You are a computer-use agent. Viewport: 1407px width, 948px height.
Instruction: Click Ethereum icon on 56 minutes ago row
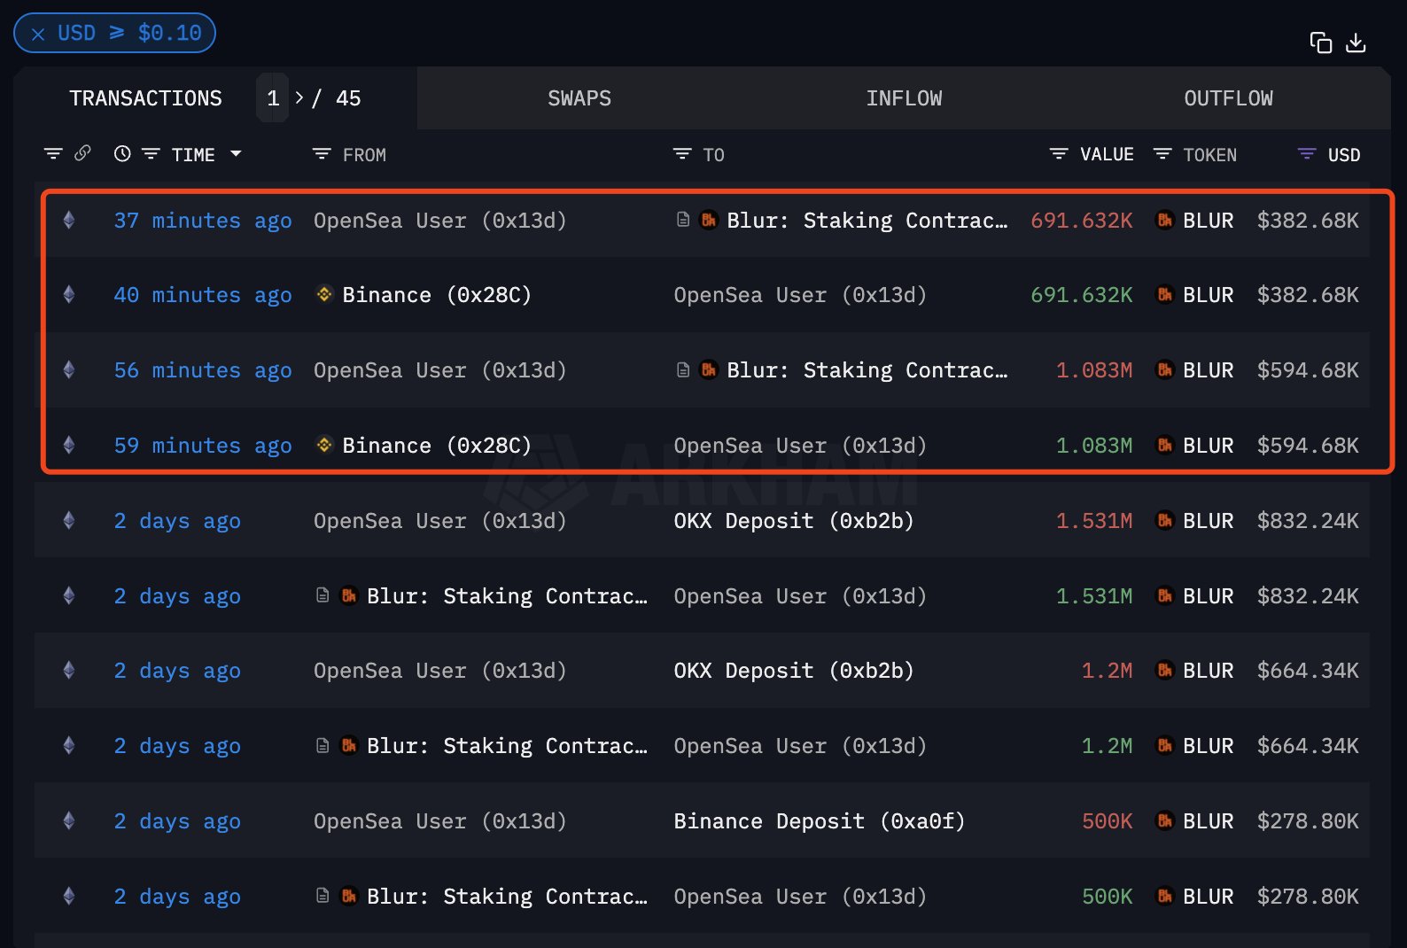(x=69, y=369)
